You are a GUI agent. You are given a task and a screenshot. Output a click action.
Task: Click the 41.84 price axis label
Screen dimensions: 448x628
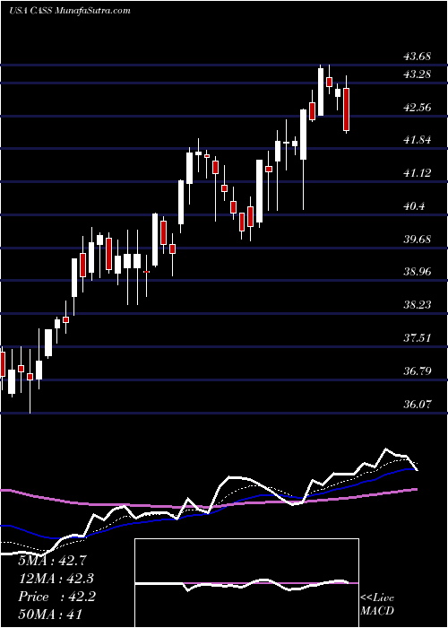418,140
